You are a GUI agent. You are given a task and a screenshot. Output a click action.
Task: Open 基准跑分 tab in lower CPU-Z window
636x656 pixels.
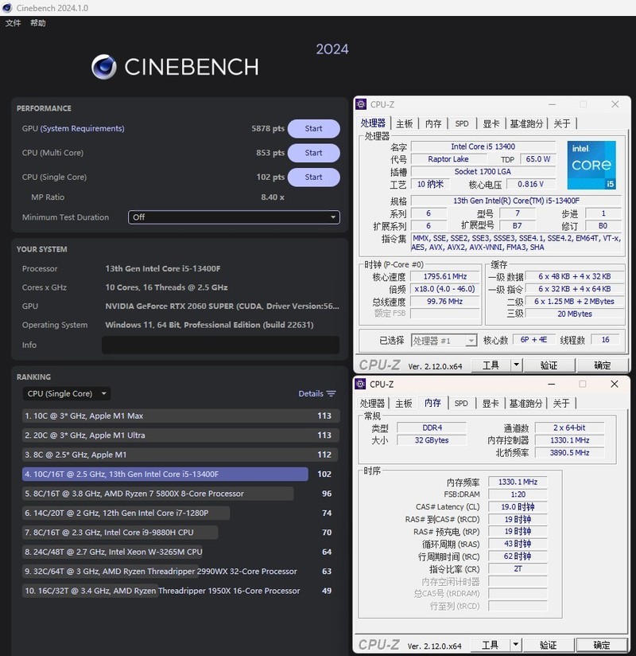coord(525,404)
